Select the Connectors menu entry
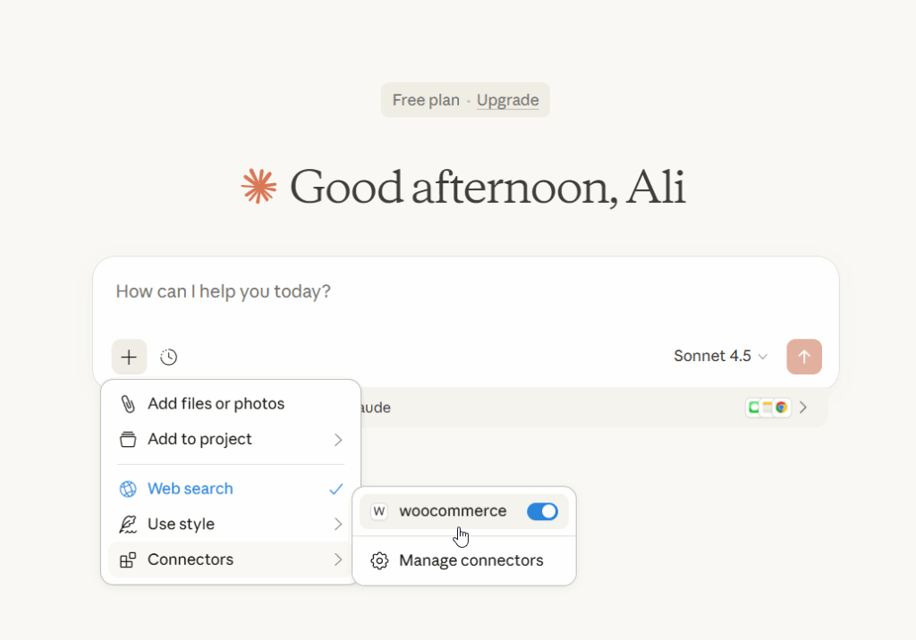916x640 pixels. [191, 560]
